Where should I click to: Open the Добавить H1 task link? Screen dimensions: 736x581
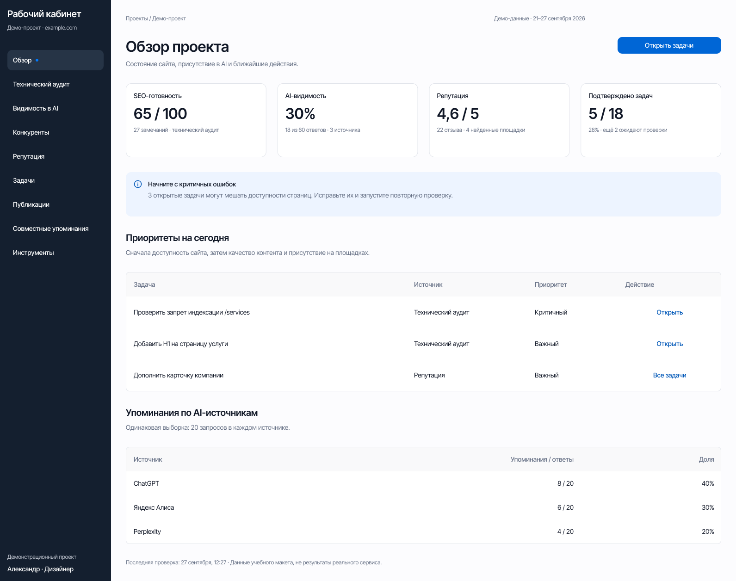point(669,344)
